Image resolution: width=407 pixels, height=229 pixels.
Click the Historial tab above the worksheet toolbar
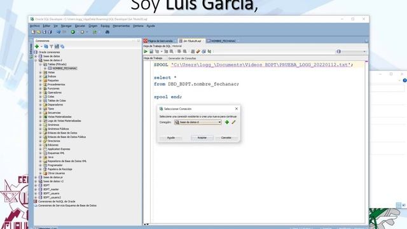point(177,46)
